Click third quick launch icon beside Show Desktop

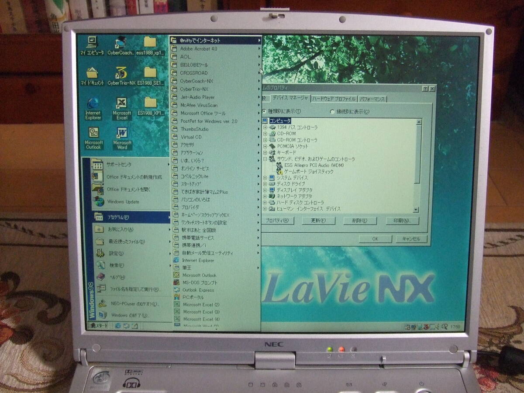point(135,326)
